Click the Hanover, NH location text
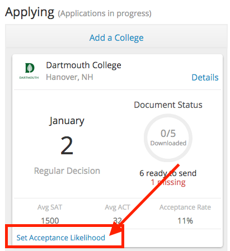This screenshot has height=251, width=230. (x=69, y=77)
